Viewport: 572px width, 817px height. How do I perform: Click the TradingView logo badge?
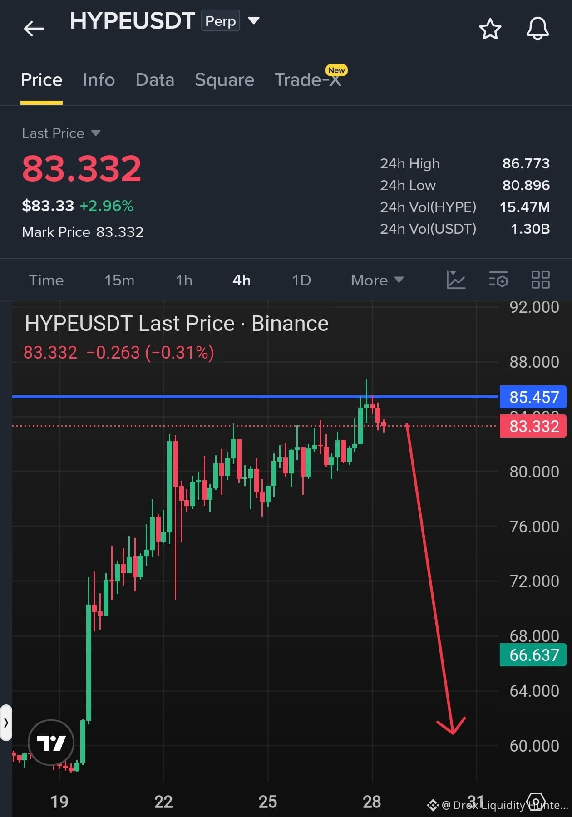point(51,743)
